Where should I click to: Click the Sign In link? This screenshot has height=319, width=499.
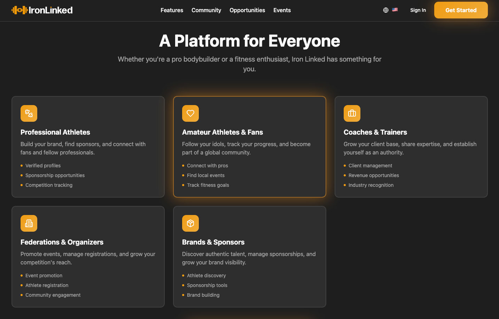point(418,10)
